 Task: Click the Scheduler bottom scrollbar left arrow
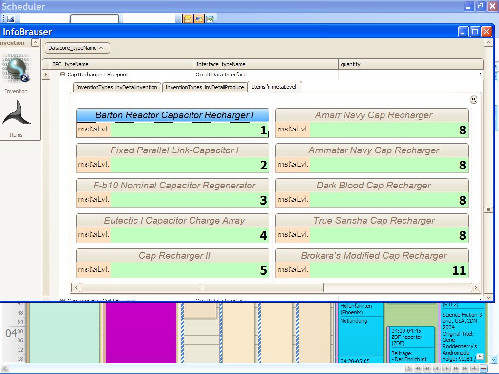5,369
